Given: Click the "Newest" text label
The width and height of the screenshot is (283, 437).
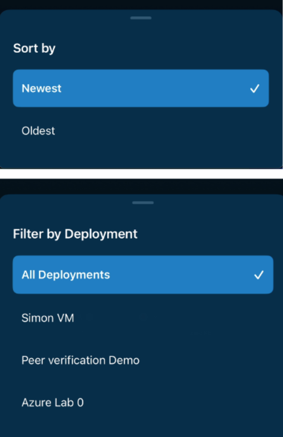Looking at the screenshot, I should pyautogui.click(x=41, y=88).
